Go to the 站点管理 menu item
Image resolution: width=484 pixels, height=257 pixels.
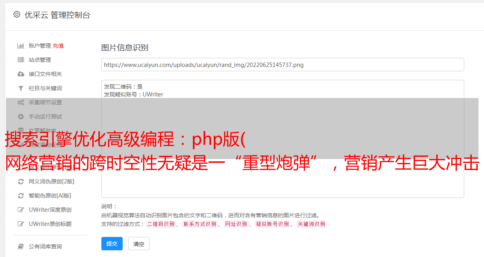tap(40, 60)
